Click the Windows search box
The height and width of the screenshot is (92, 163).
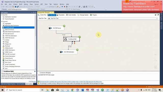(22, 90)
